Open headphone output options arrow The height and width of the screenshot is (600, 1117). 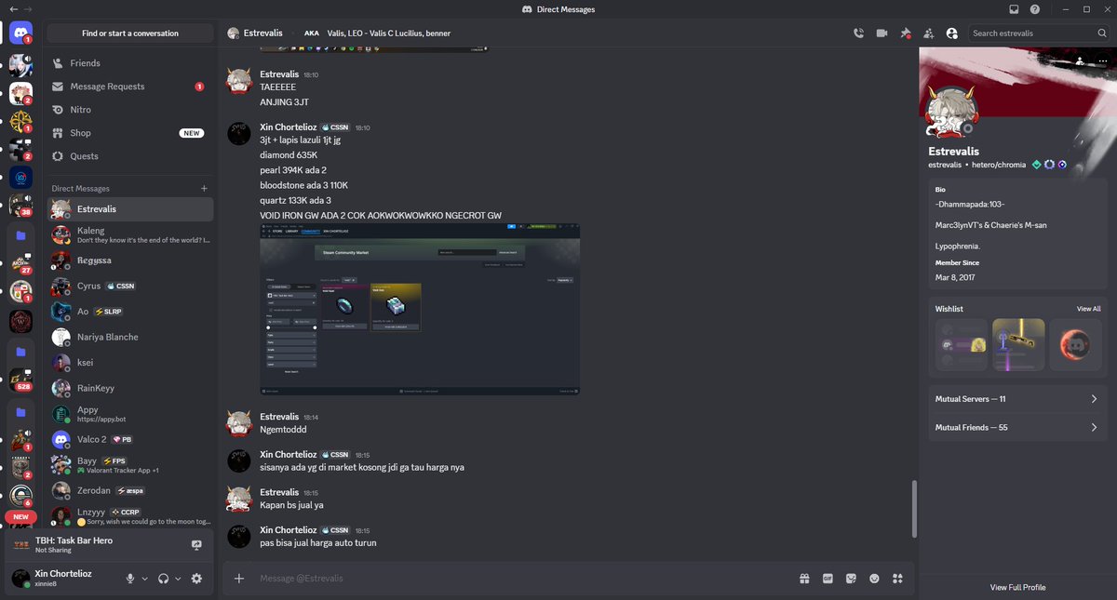pos(178,578)
